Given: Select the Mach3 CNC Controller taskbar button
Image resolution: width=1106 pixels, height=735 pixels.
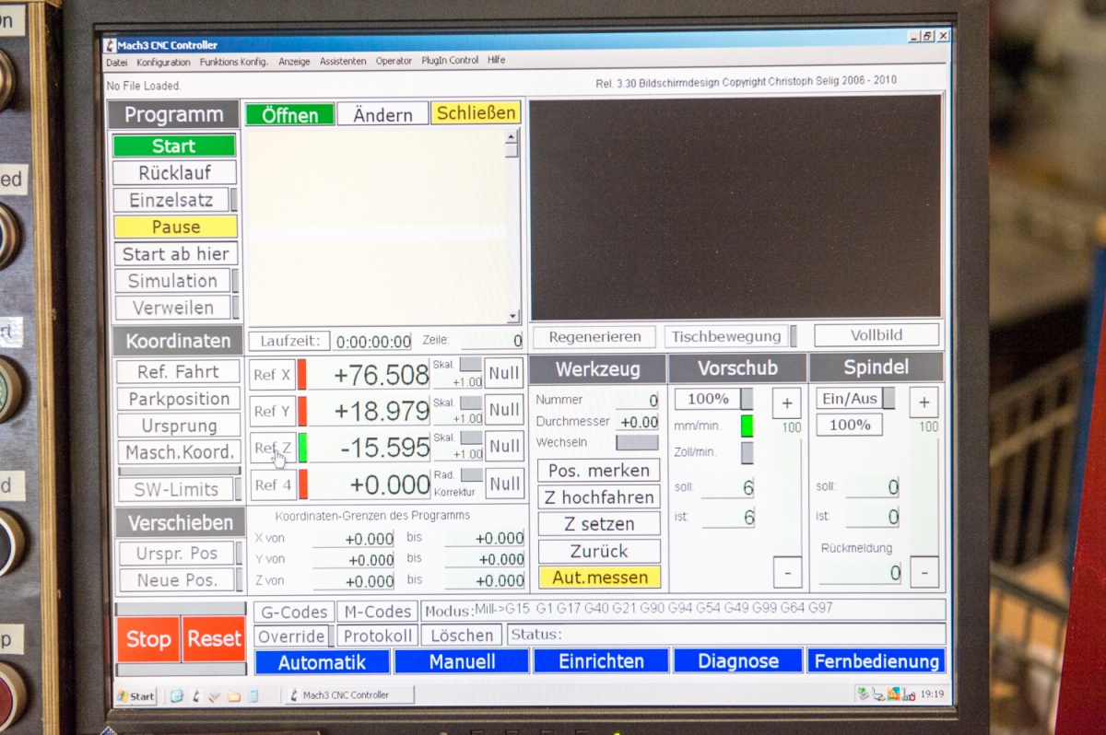Looking at the screenshot, I should pyautogui.click(x=347, y=695).
